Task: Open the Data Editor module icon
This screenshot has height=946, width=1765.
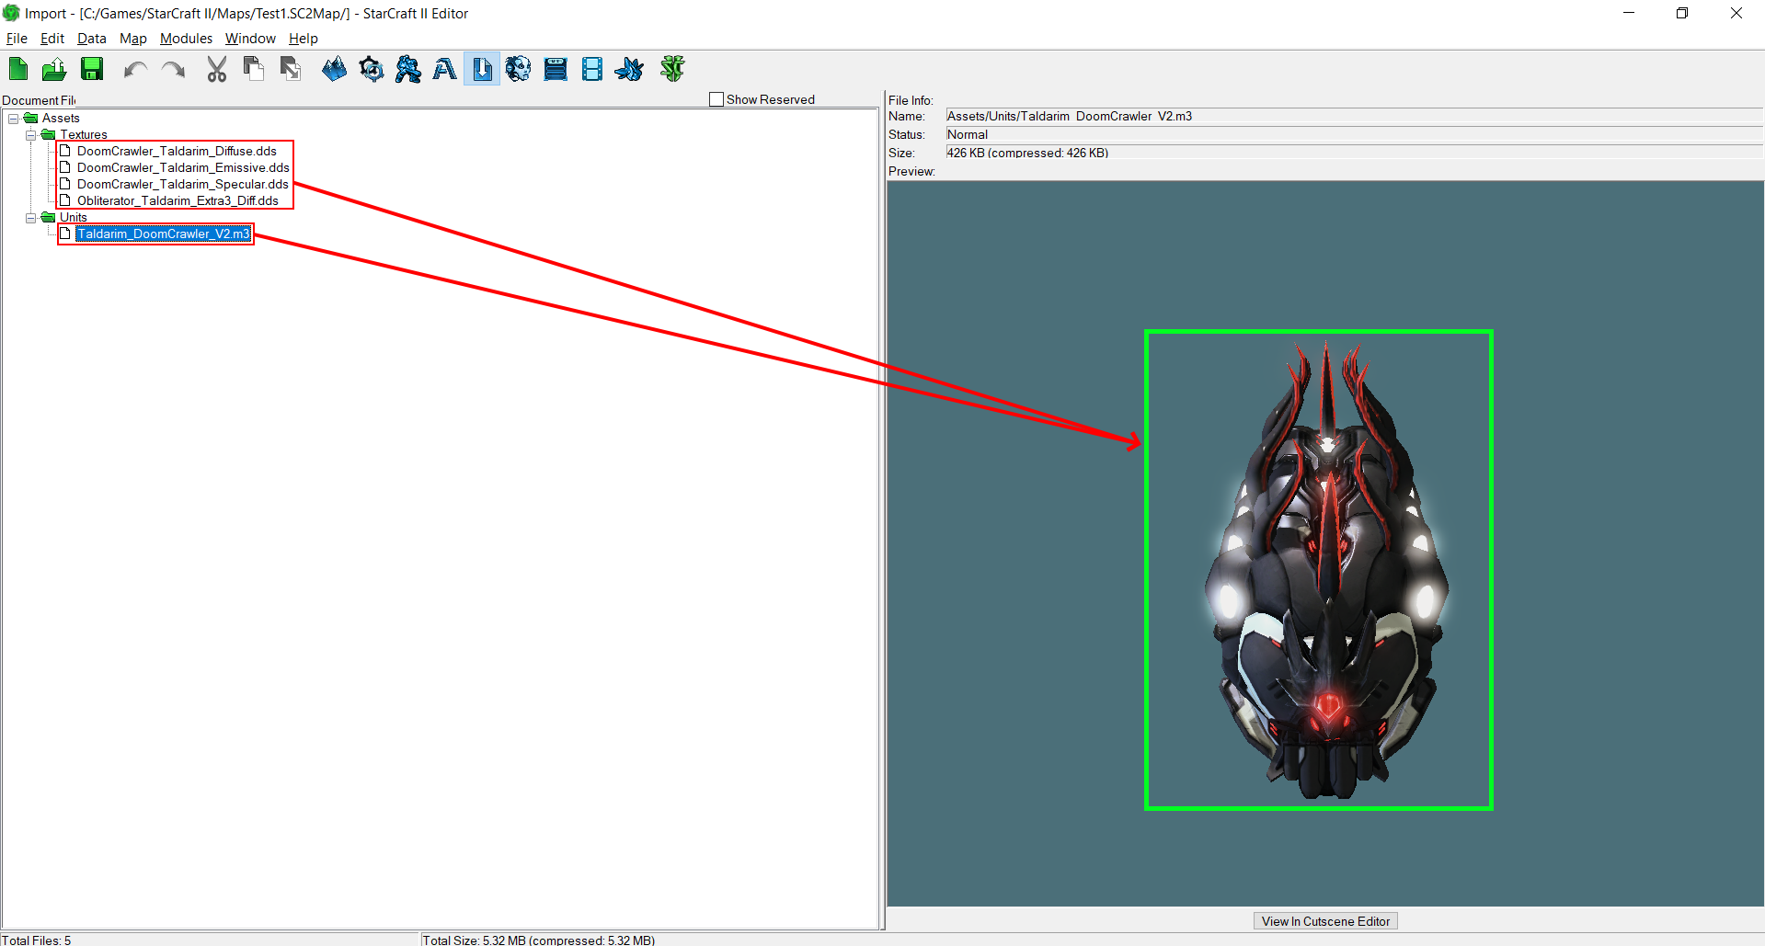Action: pyautogui.click(x=408, y=69)
